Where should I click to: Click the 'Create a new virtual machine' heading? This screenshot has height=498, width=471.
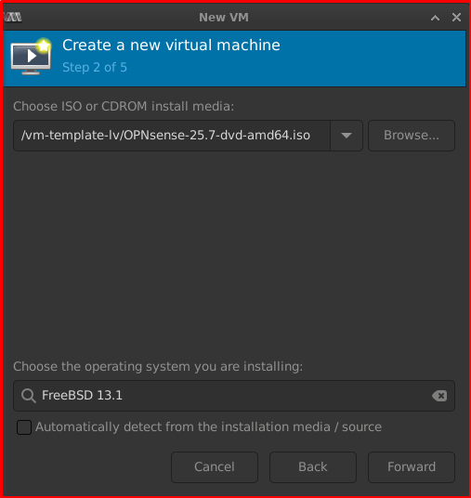click(x=171, y=46)
